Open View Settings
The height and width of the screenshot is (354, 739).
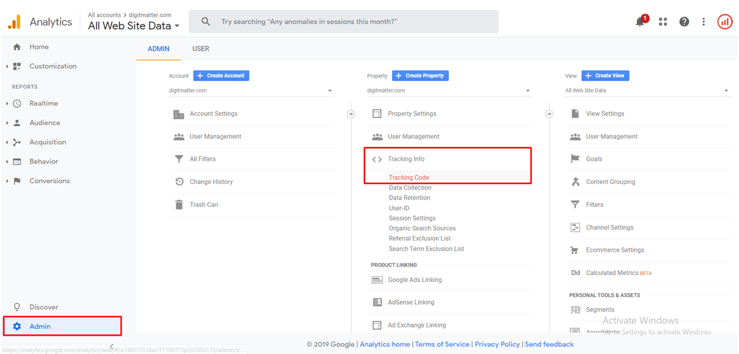coord(605,114)
